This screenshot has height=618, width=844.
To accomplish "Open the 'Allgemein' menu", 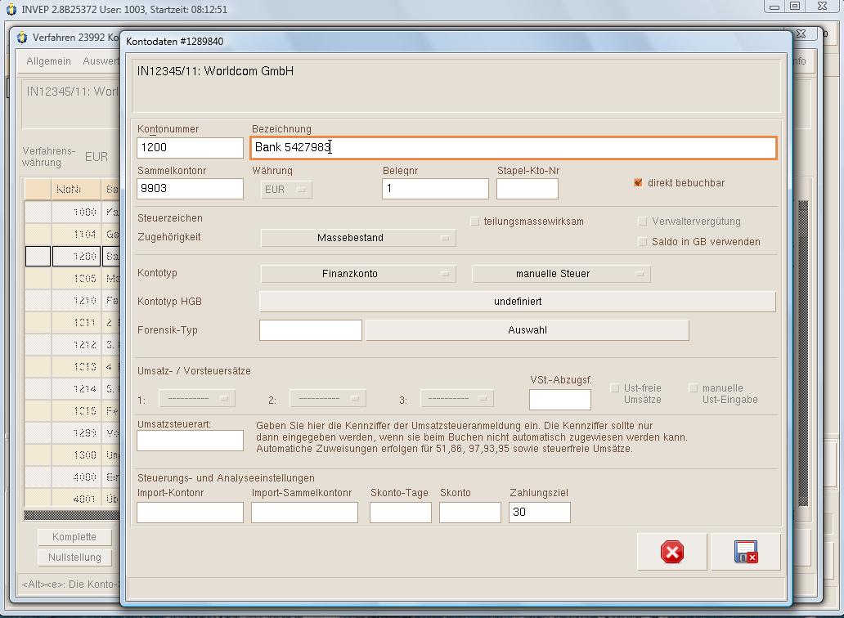I will click(x=48, y=61).
